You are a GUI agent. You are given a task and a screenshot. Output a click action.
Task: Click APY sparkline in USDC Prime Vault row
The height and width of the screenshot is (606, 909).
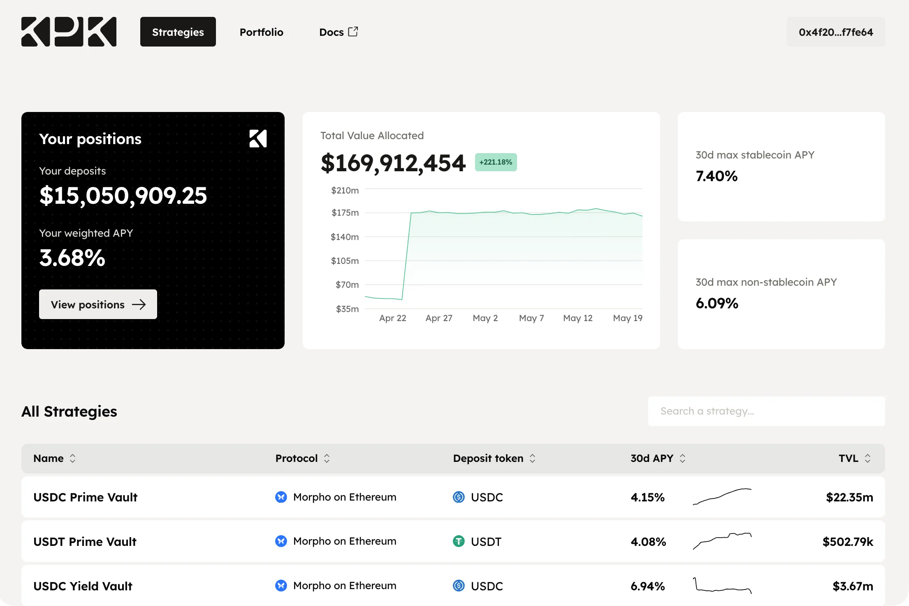pyautogui.click(x=722, y=496)
